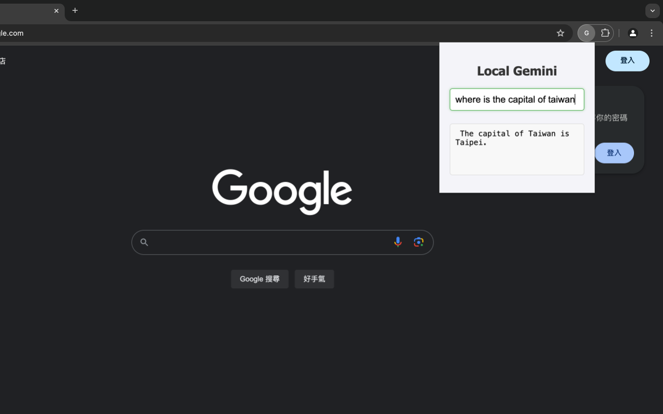Bookmark the page via the star icon
Screen dimensions: 663x414
point(560,33)
